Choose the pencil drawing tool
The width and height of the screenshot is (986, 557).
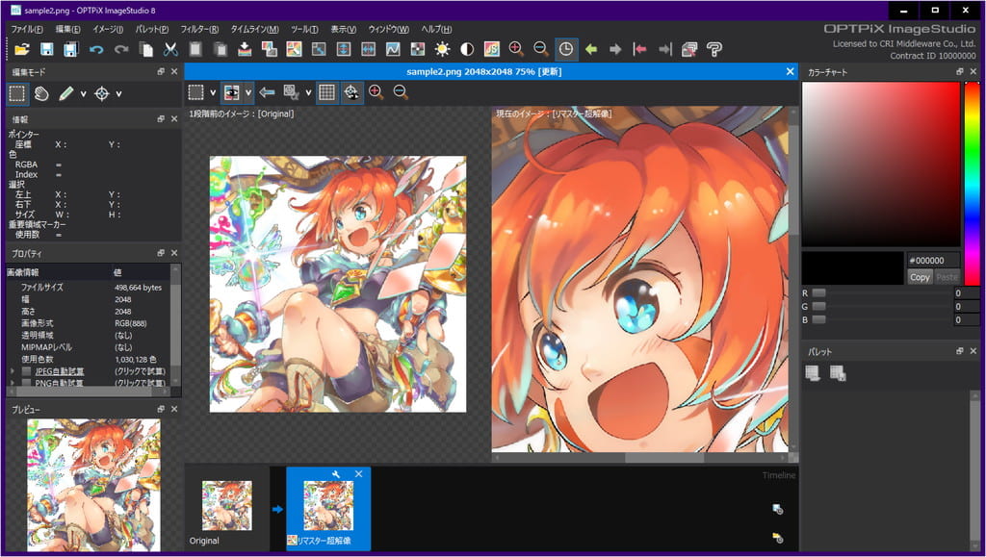66,94
